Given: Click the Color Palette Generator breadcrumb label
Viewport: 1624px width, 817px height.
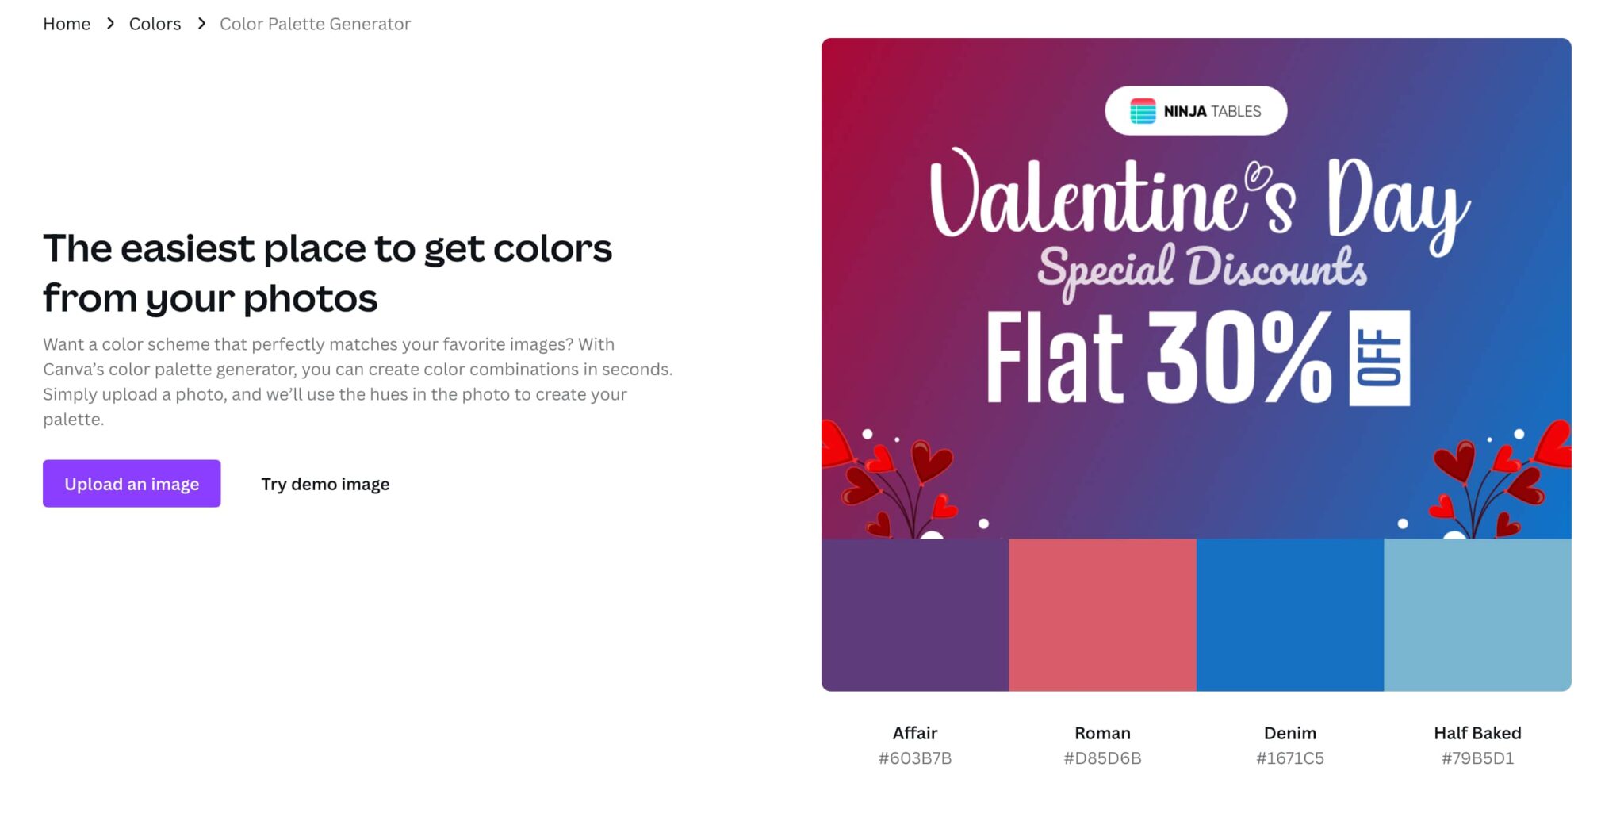Looking at the screenshot, I should tap(315, 24).
